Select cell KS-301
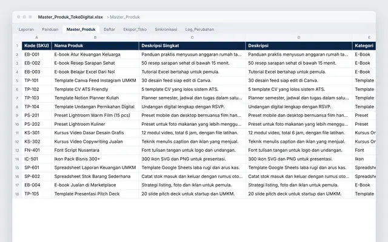 coord(36,133)
